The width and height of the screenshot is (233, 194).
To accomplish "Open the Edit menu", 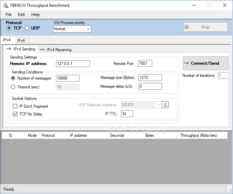I will 21,15.
